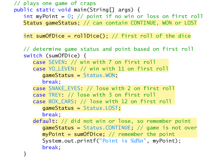Click the "switch (sumOfDice) {" line
Viewport: 219px width, 158px height.
[x=55, y=56]
